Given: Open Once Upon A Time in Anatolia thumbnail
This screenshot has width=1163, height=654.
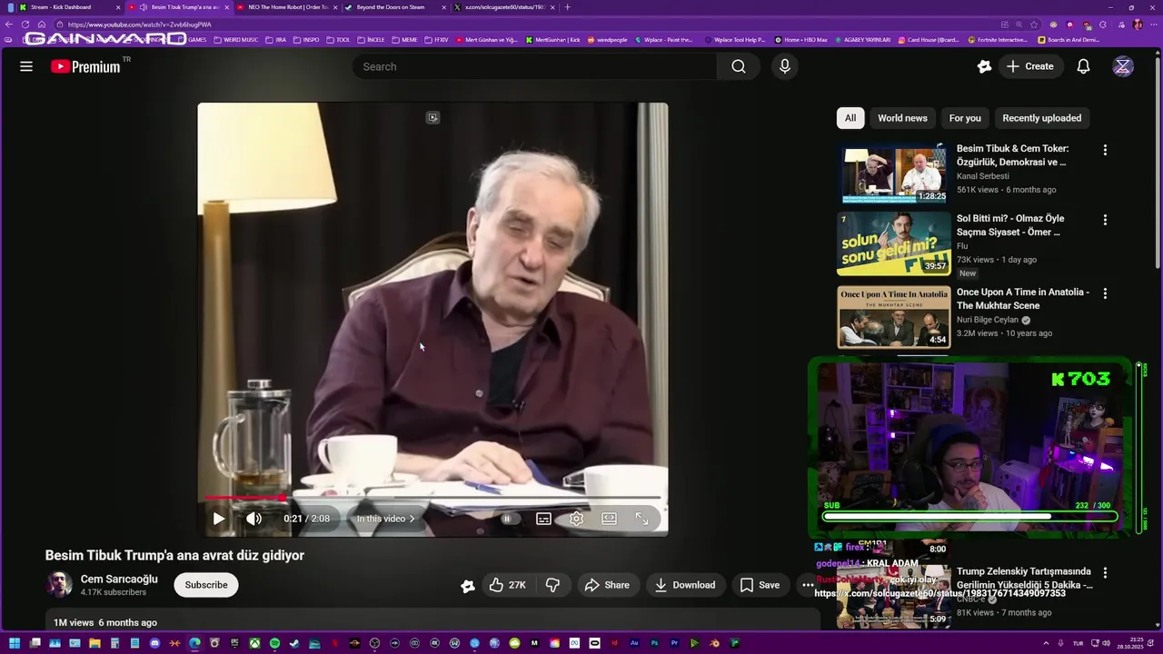Looking at the screenshot, I should pyautogui.click(x=894, y=317).
